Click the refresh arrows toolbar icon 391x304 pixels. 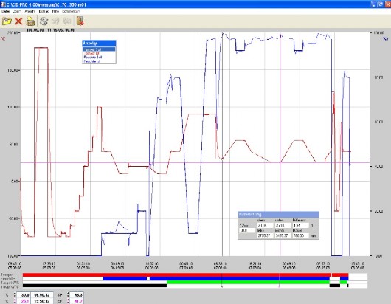pos(44,21)
